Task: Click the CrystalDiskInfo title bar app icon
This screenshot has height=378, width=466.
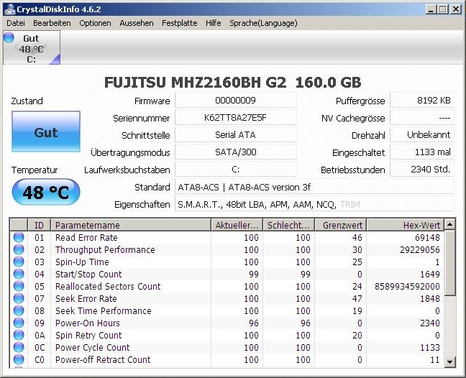Action: pos(10,9)
